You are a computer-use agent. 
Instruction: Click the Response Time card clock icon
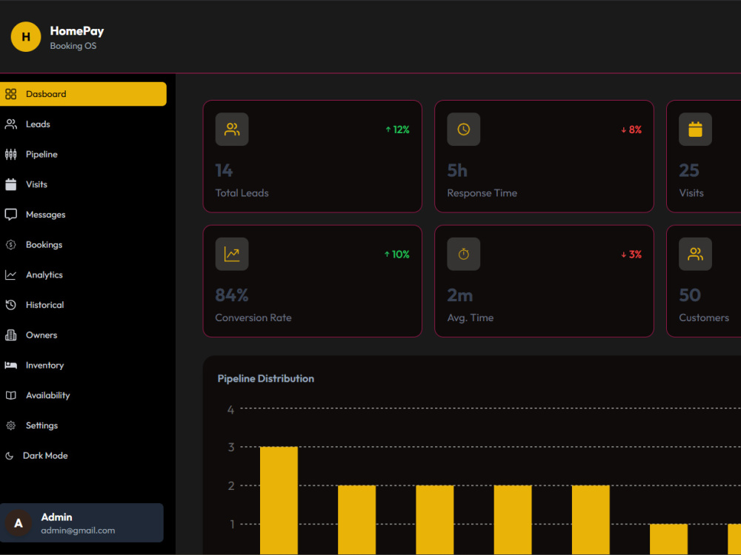pyautogui.click(x=464, y=129)
